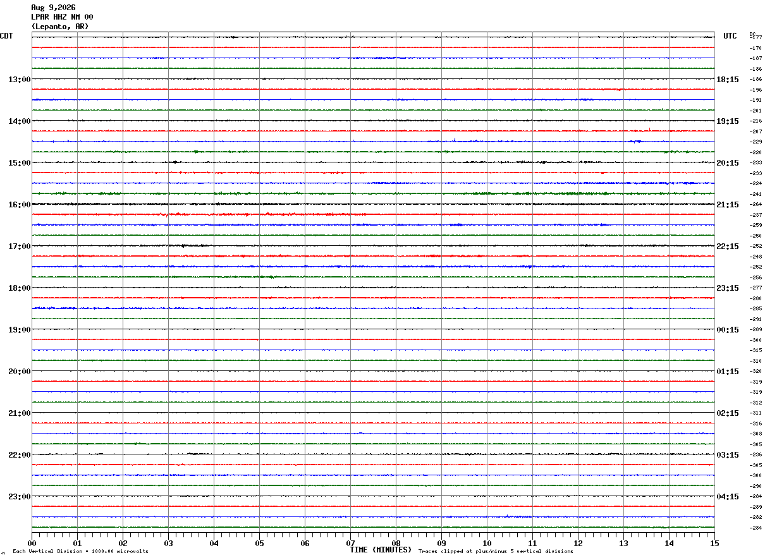Click the traces clipped note at bottom
The image size is (765, 560).
pyautogui.click(x=496, y=552)
